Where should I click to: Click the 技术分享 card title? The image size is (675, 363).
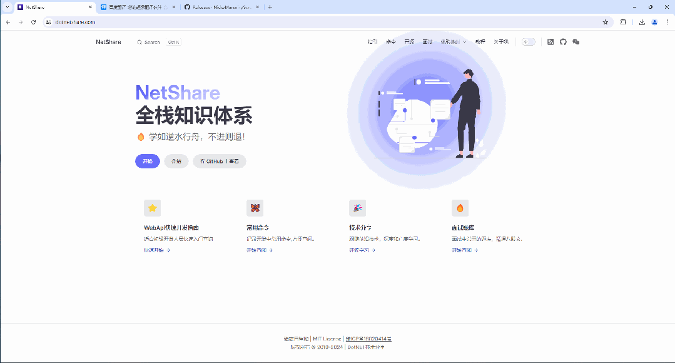pyautogui.click(x=360, y=228)
